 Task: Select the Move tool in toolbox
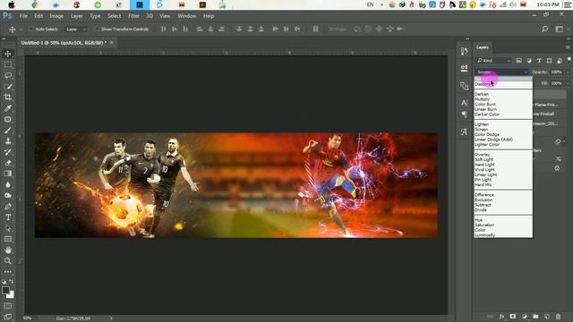8,54
